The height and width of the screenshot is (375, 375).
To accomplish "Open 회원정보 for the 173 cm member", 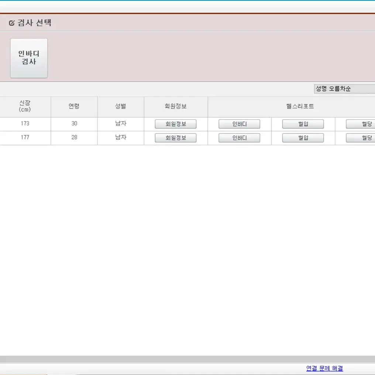I will tap(176, 124).
